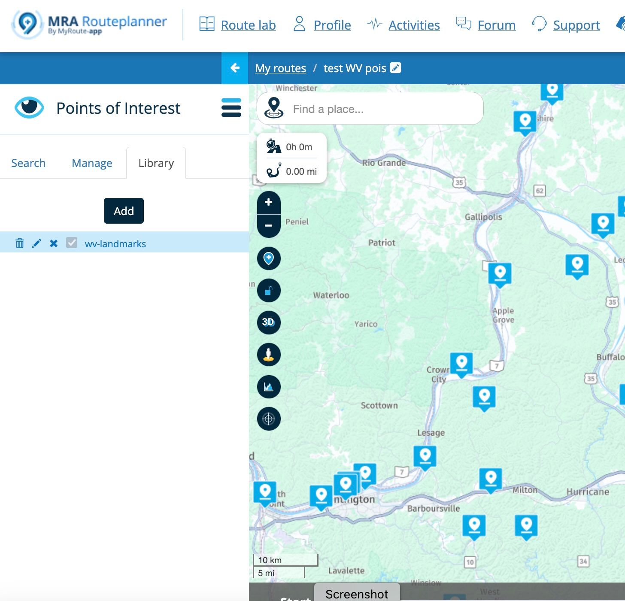
Task: Click the location pin icon in search box
Action: (x=274, y=108)
